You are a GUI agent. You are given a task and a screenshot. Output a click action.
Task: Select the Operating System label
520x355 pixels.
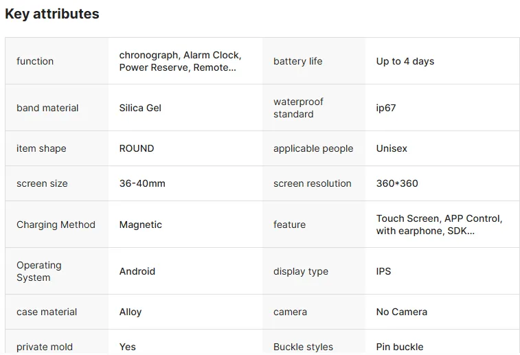point(39,271)
